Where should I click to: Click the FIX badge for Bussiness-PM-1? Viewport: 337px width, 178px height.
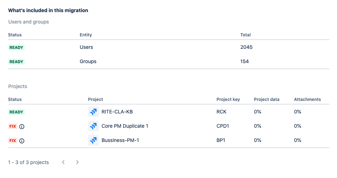tap(12, 141)
